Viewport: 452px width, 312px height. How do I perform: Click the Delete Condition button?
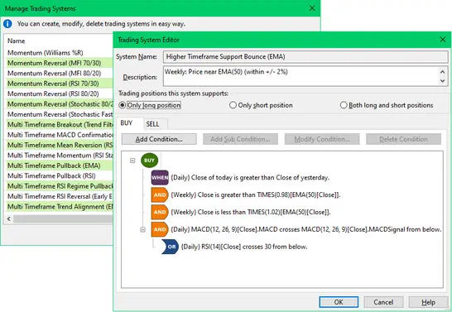coord(404,139)
